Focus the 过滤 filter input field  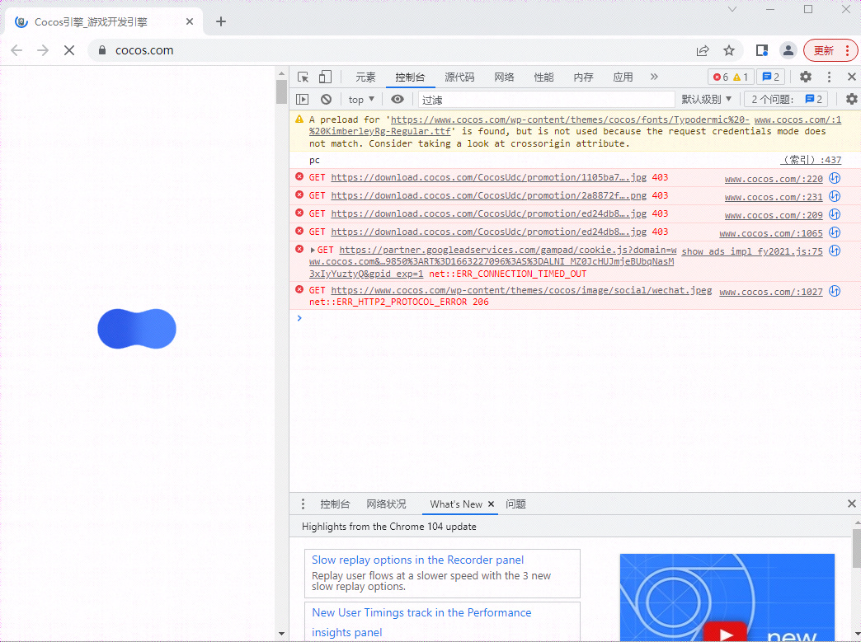tap(546, 100)
